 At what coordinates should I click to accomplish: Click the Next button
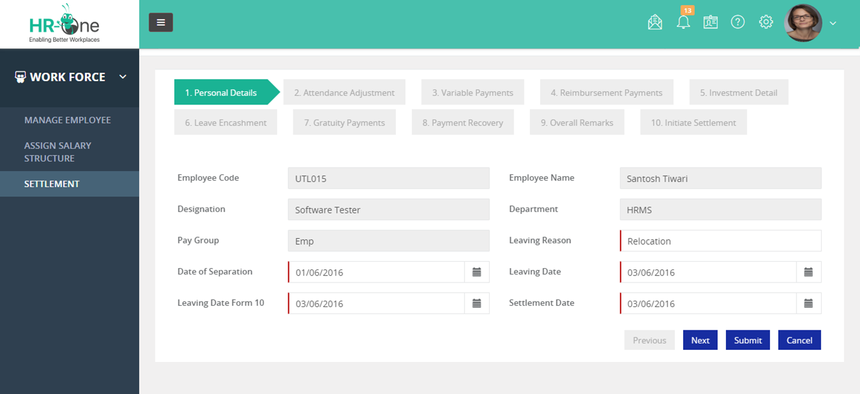[x=700, y=340]
